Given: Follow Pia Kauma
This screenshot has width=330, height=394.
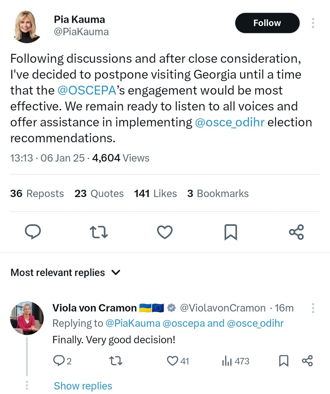Looking at the screenshot, I should [267, 23].
